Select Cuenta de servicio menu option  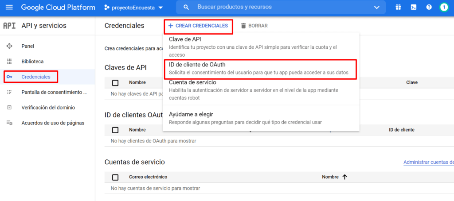coord(261,90)
